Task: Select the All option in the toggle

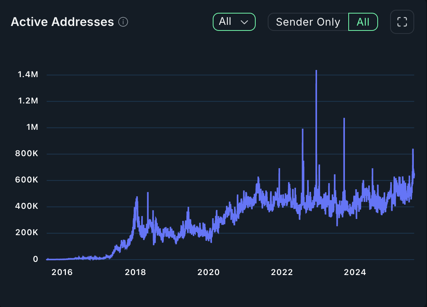Action: point(363,22)
